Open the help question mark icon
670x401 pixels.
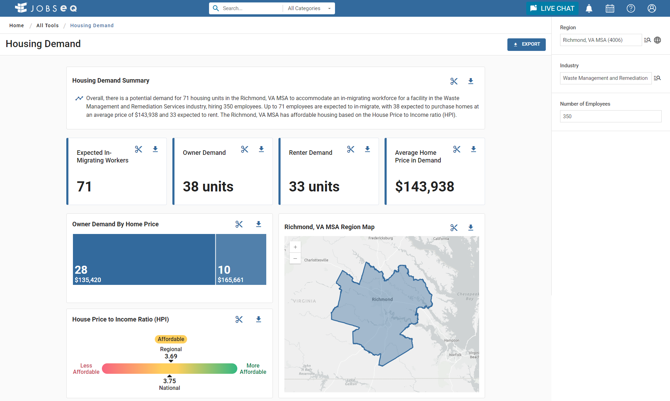631,8
